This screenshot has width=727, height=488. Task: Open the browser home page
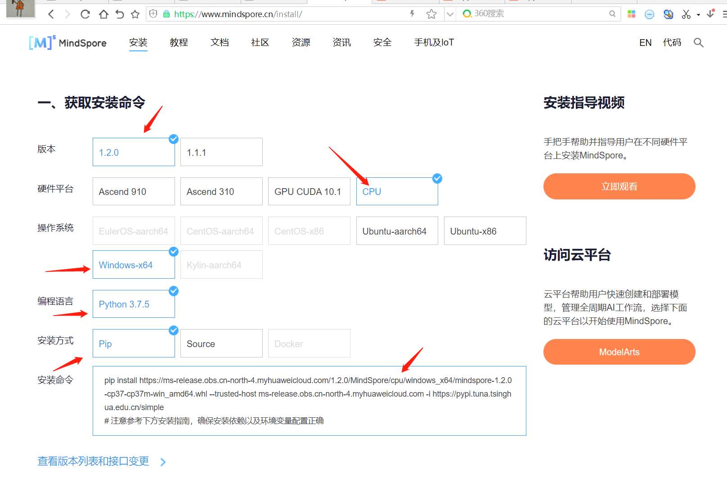(x=103, y=14)
